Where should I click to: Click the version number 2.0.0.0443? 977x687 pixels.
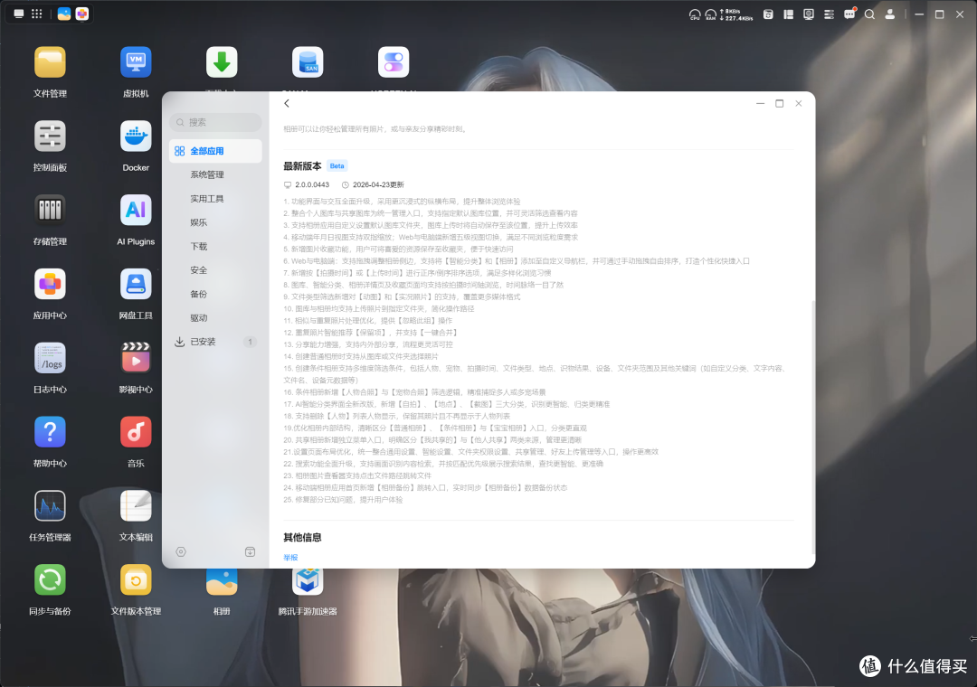coord(312,185)
